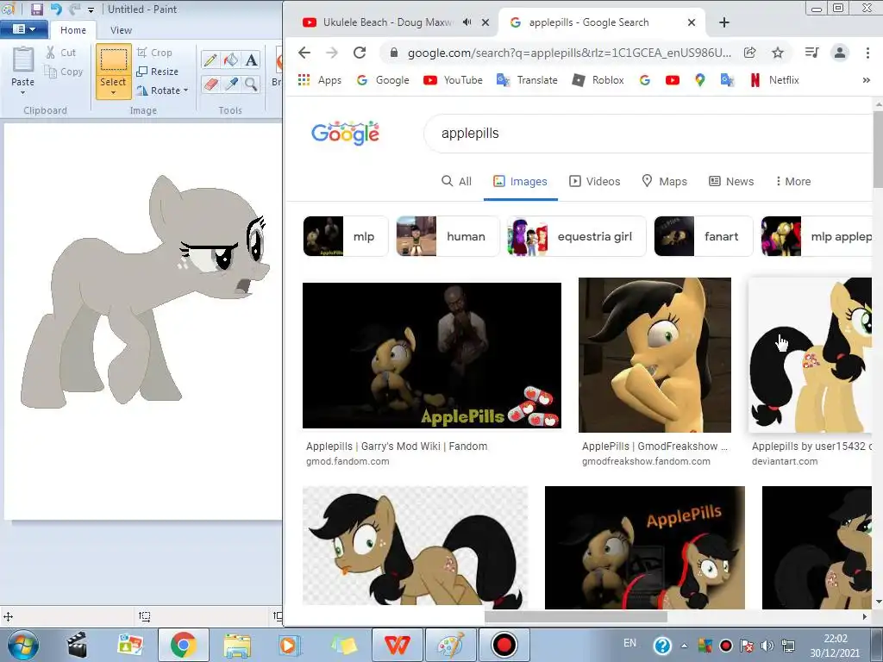This screenshot has width=883, height=662.
Task: Expand the Paste dropdown arrow
Action: coord(23,92)
